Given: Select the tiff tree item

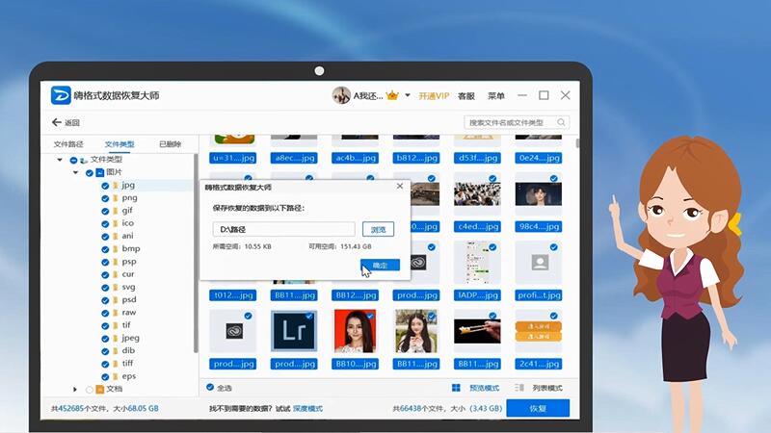Looking at the screenshot, I should point(127,364).
